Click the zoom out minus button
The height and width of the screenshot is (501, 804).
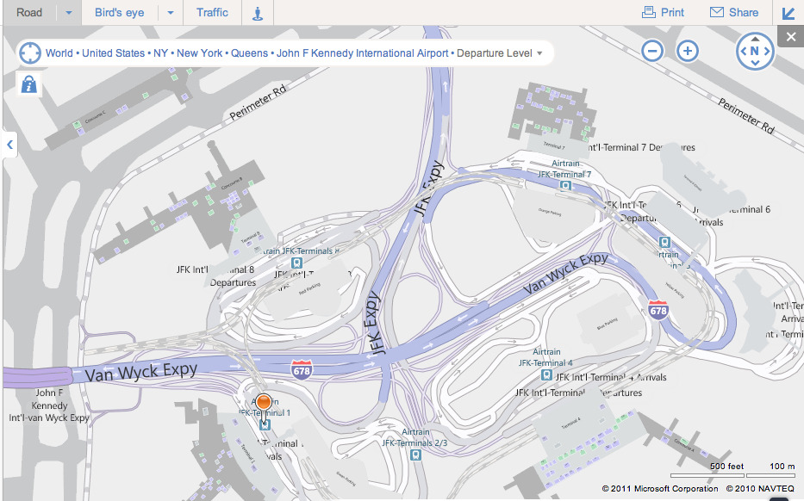(x=652, y=51)
